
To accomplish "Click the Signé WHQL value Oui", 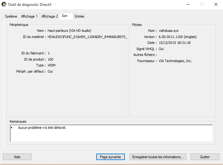I will pos(161,49).
